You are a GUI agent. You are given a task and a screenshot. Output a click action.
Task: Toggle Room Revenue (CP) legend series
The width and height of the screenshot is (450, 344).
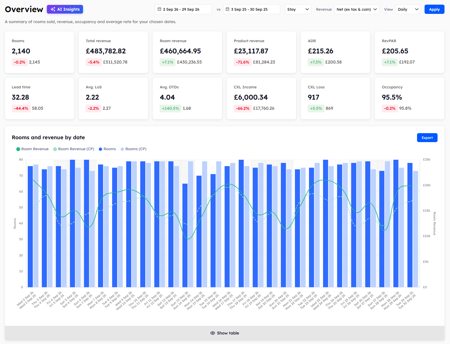click(x=73, y=149)
